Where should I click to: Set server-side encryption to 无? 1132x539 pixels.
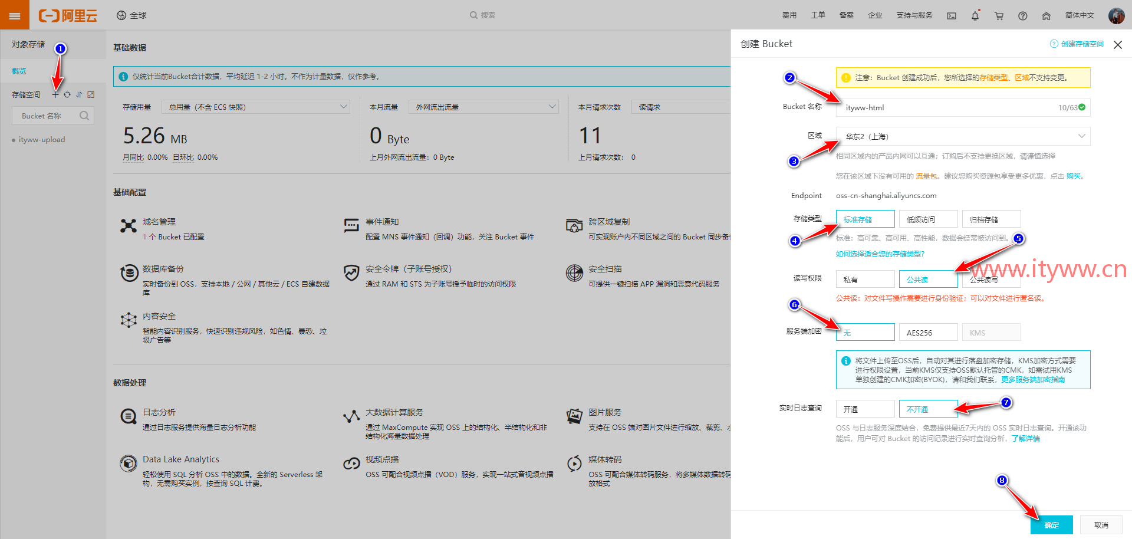point(865,333)
